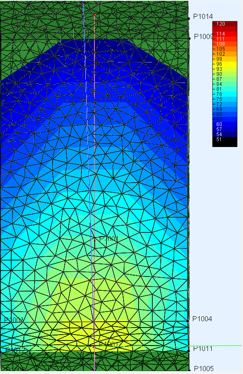Viewport: 243px width, 374px height.
Task: Click legend value 57
Action: pos(219,129)
